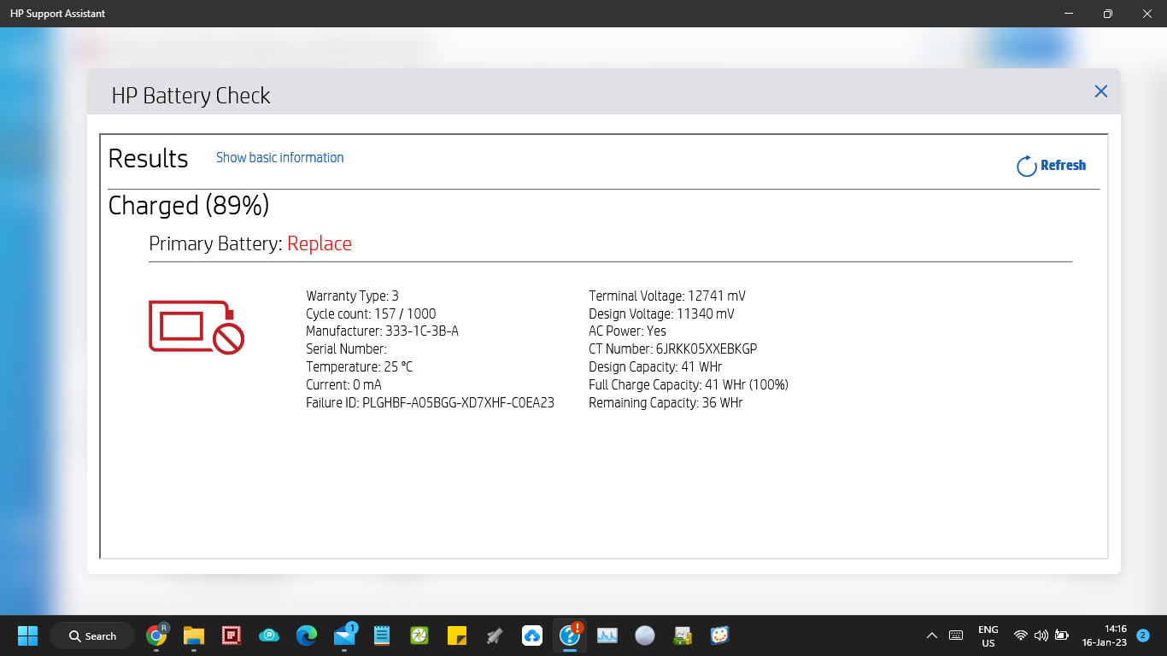Image resolution: width=1167 pixels, height=656 pixels.
Task: Refresh the battery check results
Action: [x=1050, y=165]
